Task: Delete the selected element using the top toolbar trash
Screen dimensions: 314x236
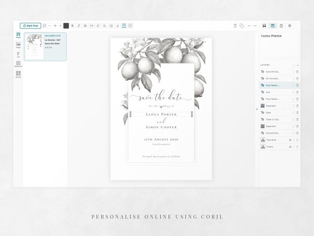Action: [x=235, y=26]
